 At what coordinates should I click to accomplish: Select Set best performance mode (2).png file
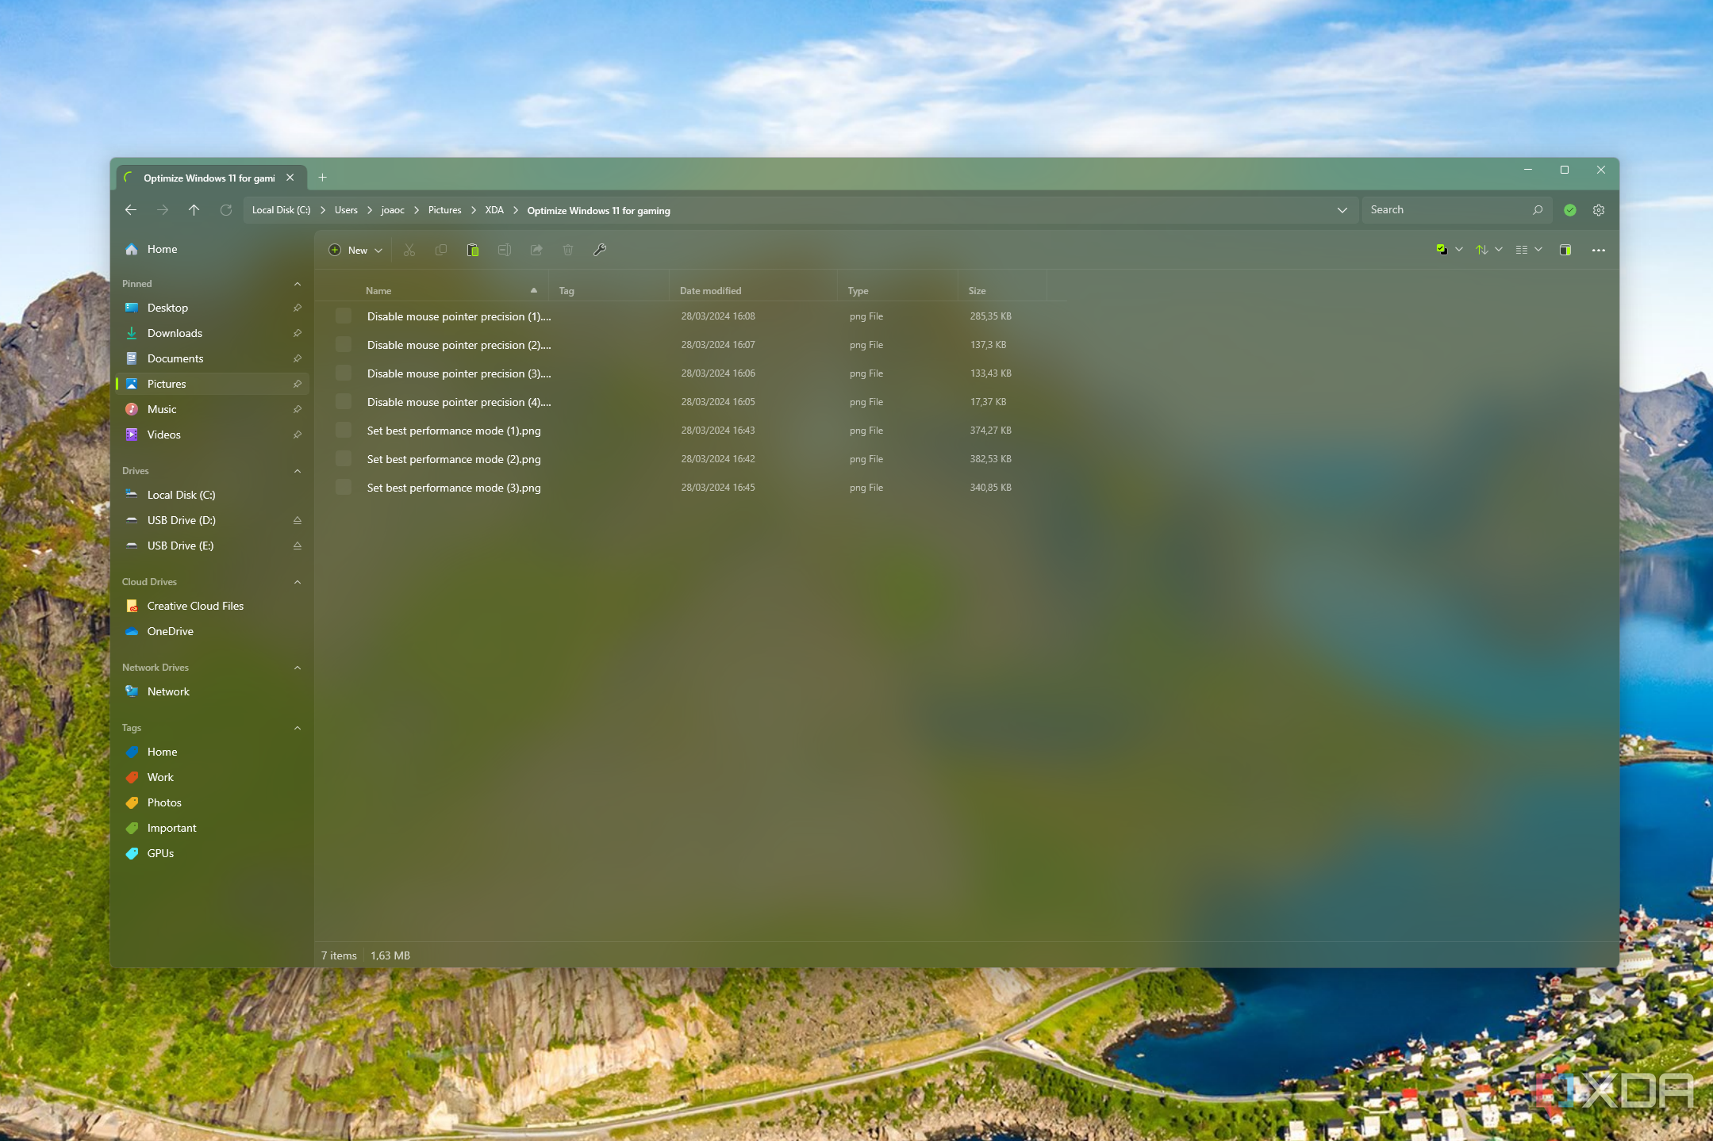click(x=453, y=458)
